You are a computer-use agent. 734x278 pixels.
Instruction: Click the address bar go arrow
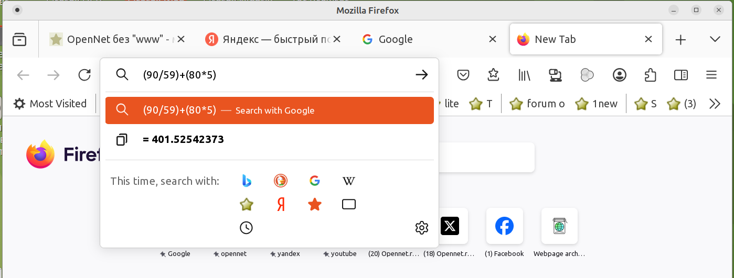click(421, 75)
